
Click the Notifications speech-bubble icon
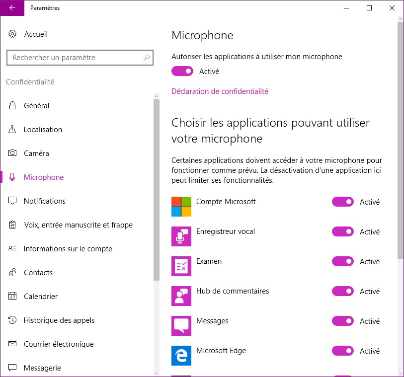12,201
